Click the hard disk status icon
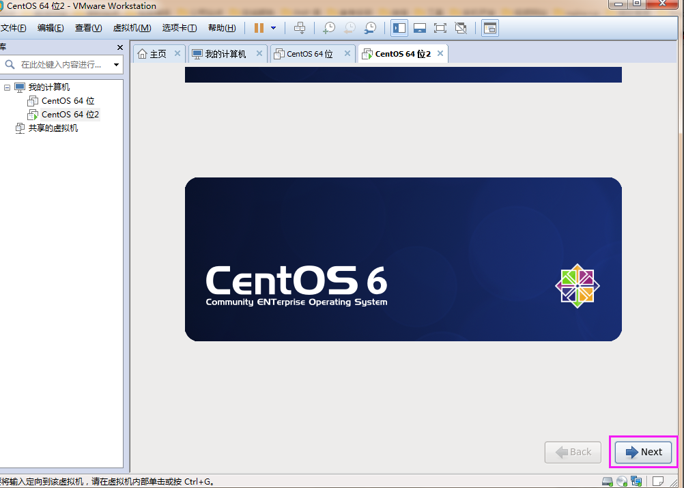This screenshot has width=684, height=488. coord(608,481)
